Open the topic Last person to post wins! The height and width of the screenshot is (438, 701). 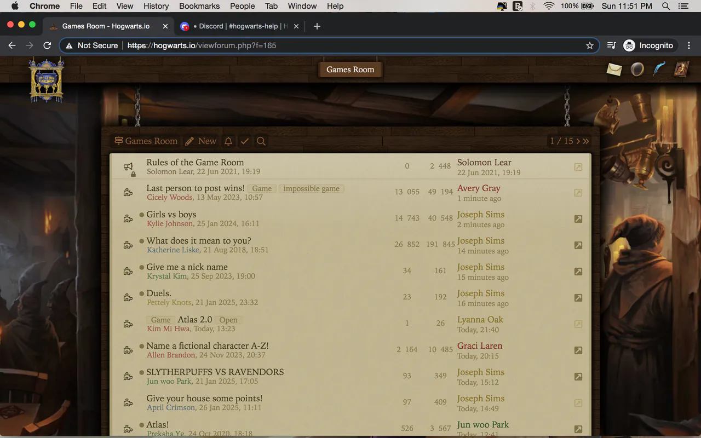tap(196, 188)
